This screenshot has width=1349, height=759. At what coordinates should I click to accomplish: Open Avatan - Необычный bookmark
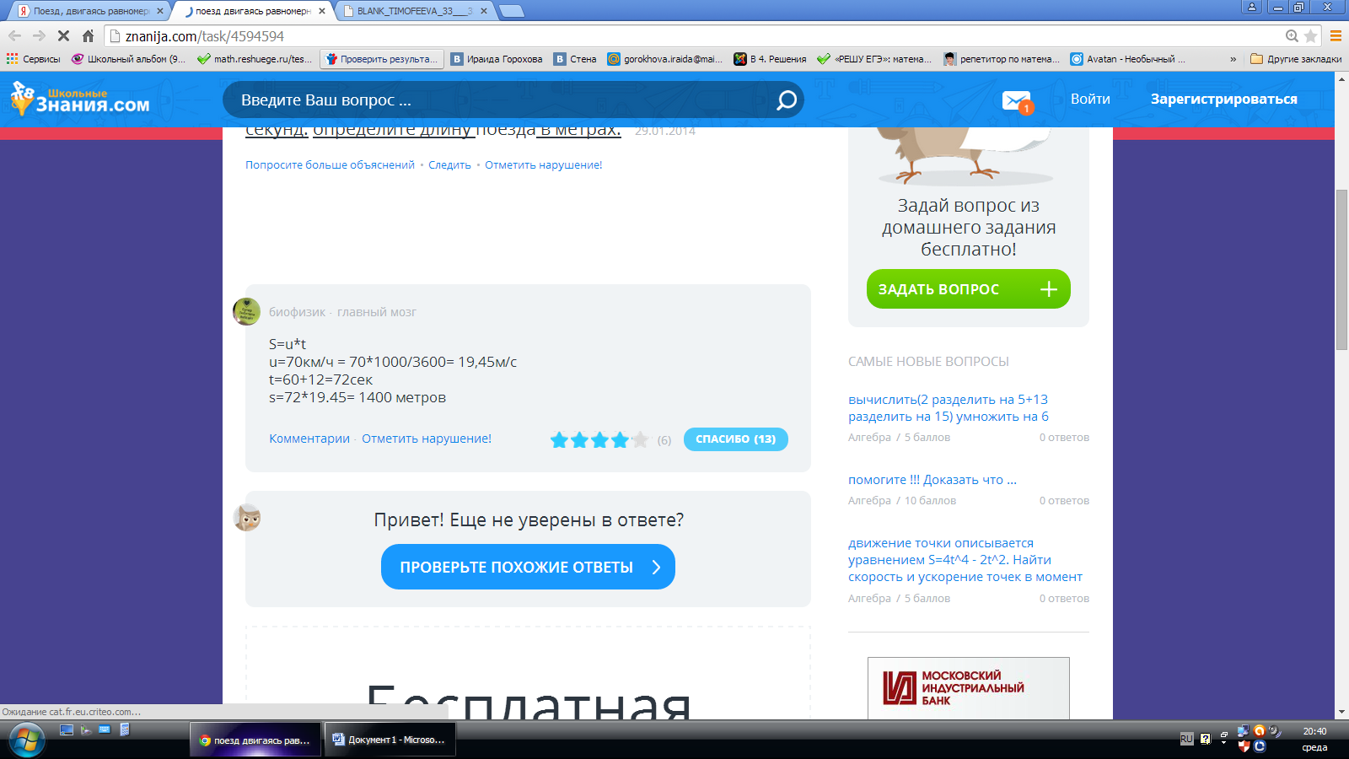coord(1127,59)
